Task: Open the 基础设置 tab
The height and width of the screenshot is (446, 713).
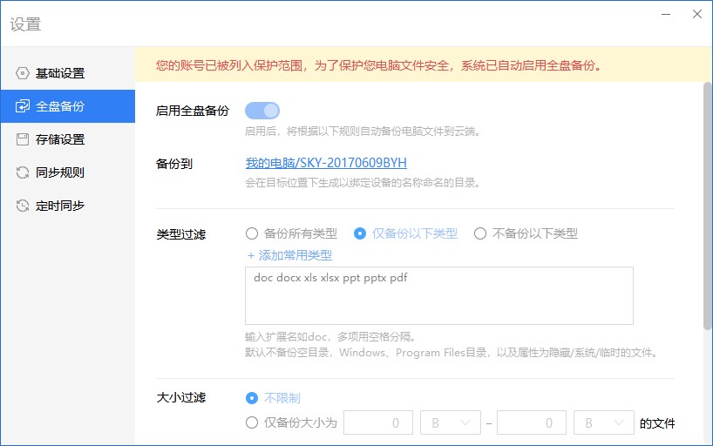Action: click(68, 73)
